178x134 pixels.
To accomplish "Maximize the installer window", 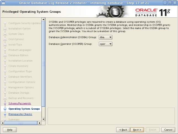I will (170, 3).
